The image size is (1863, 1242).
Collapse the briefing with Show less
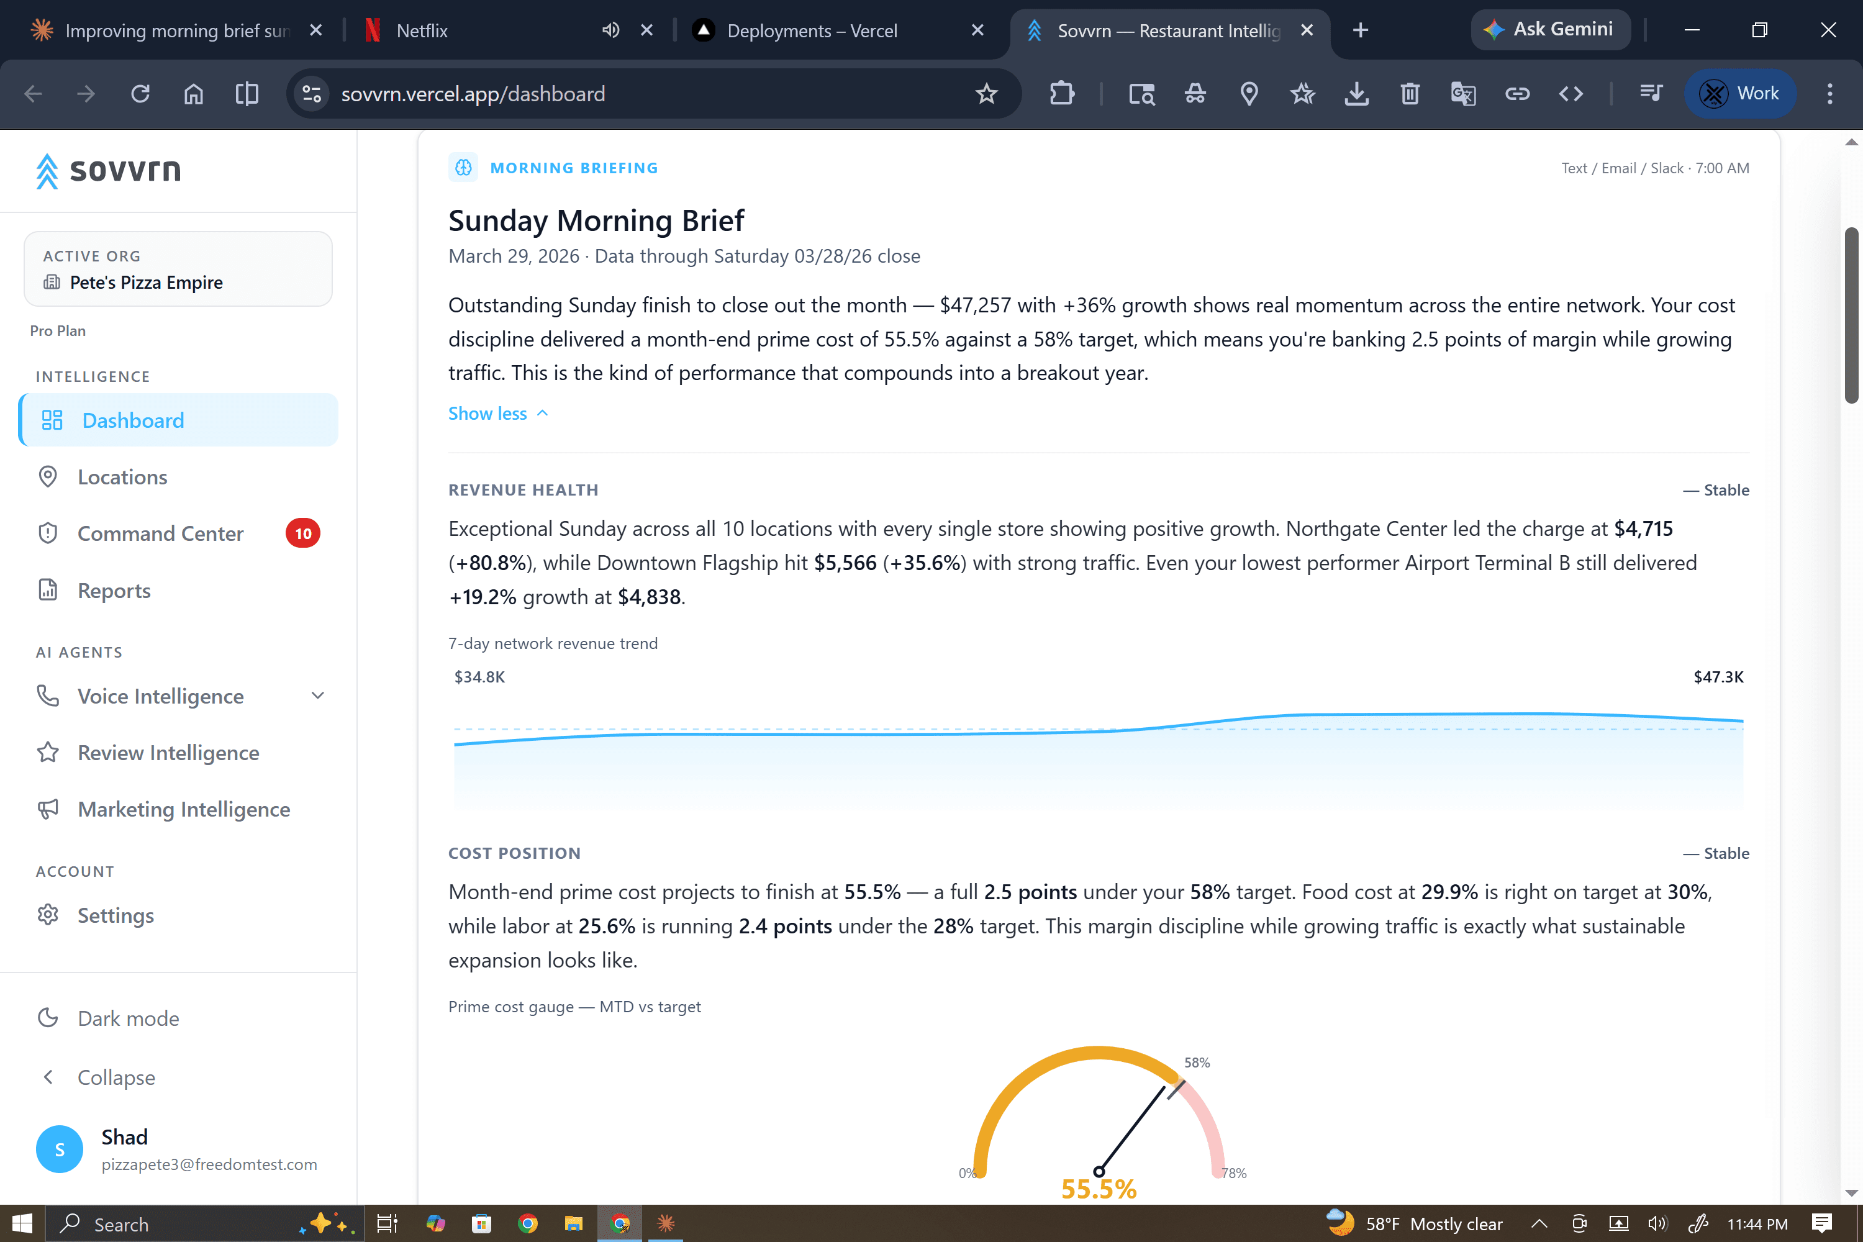pos(497,413)
